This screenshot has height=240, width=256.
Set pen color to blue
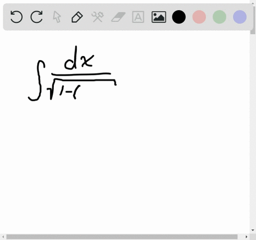click(239, 17)
